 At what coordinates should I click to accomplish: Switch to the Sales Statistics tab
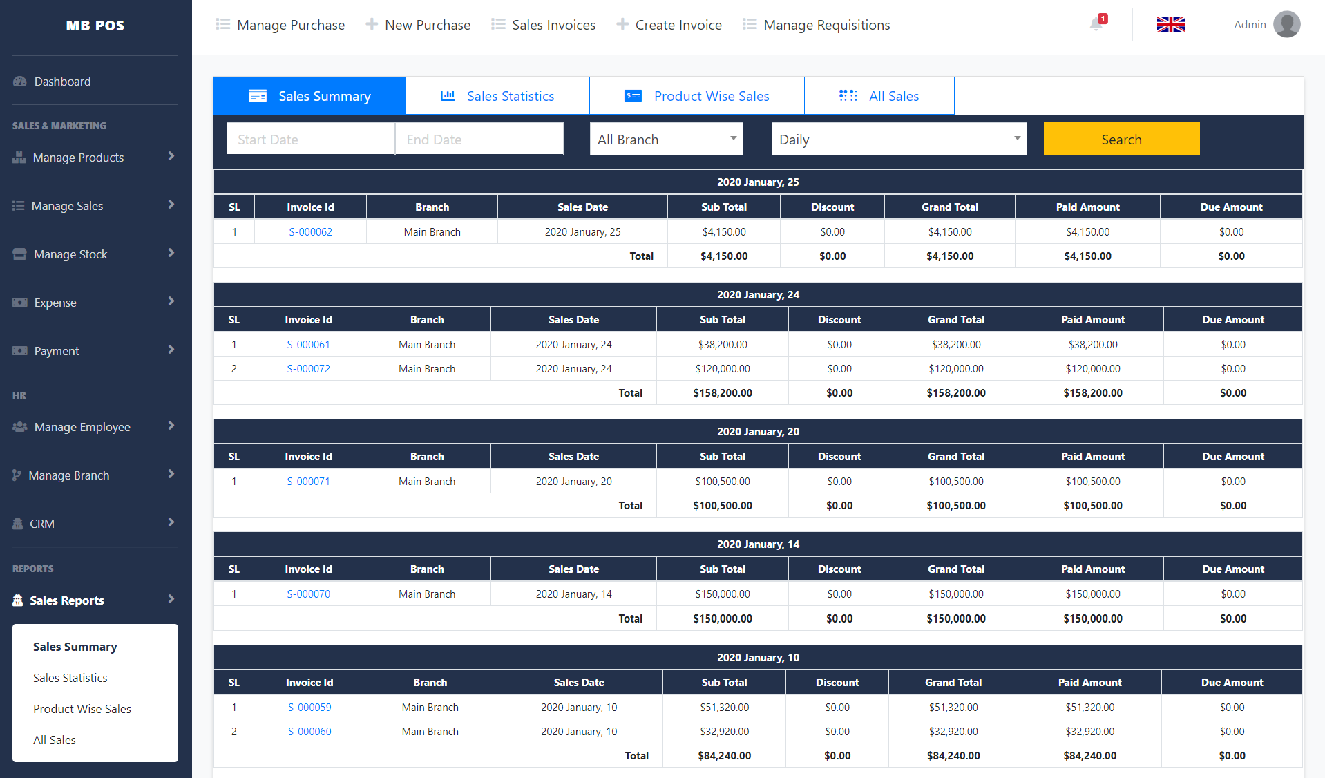coord(497,96)
